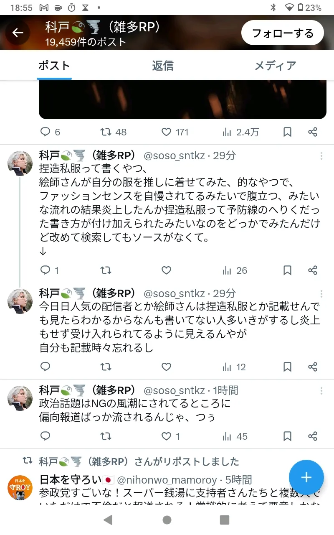Share the post with 2.4万 views

point(313,132)
